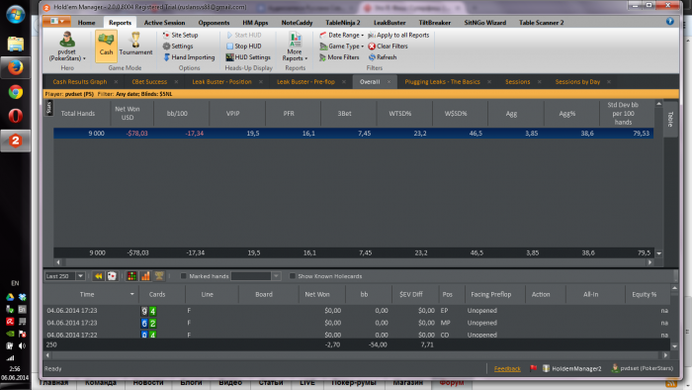Open the side Table panel tab

click(670, 119)
